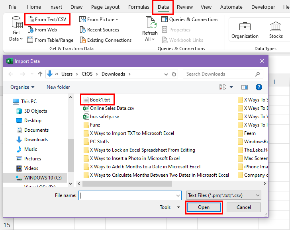
Task: Select the Organization data type
Action: tap(245, 30)
